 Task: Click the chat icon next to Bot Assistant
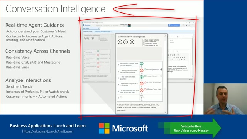[x=183, y=25]
